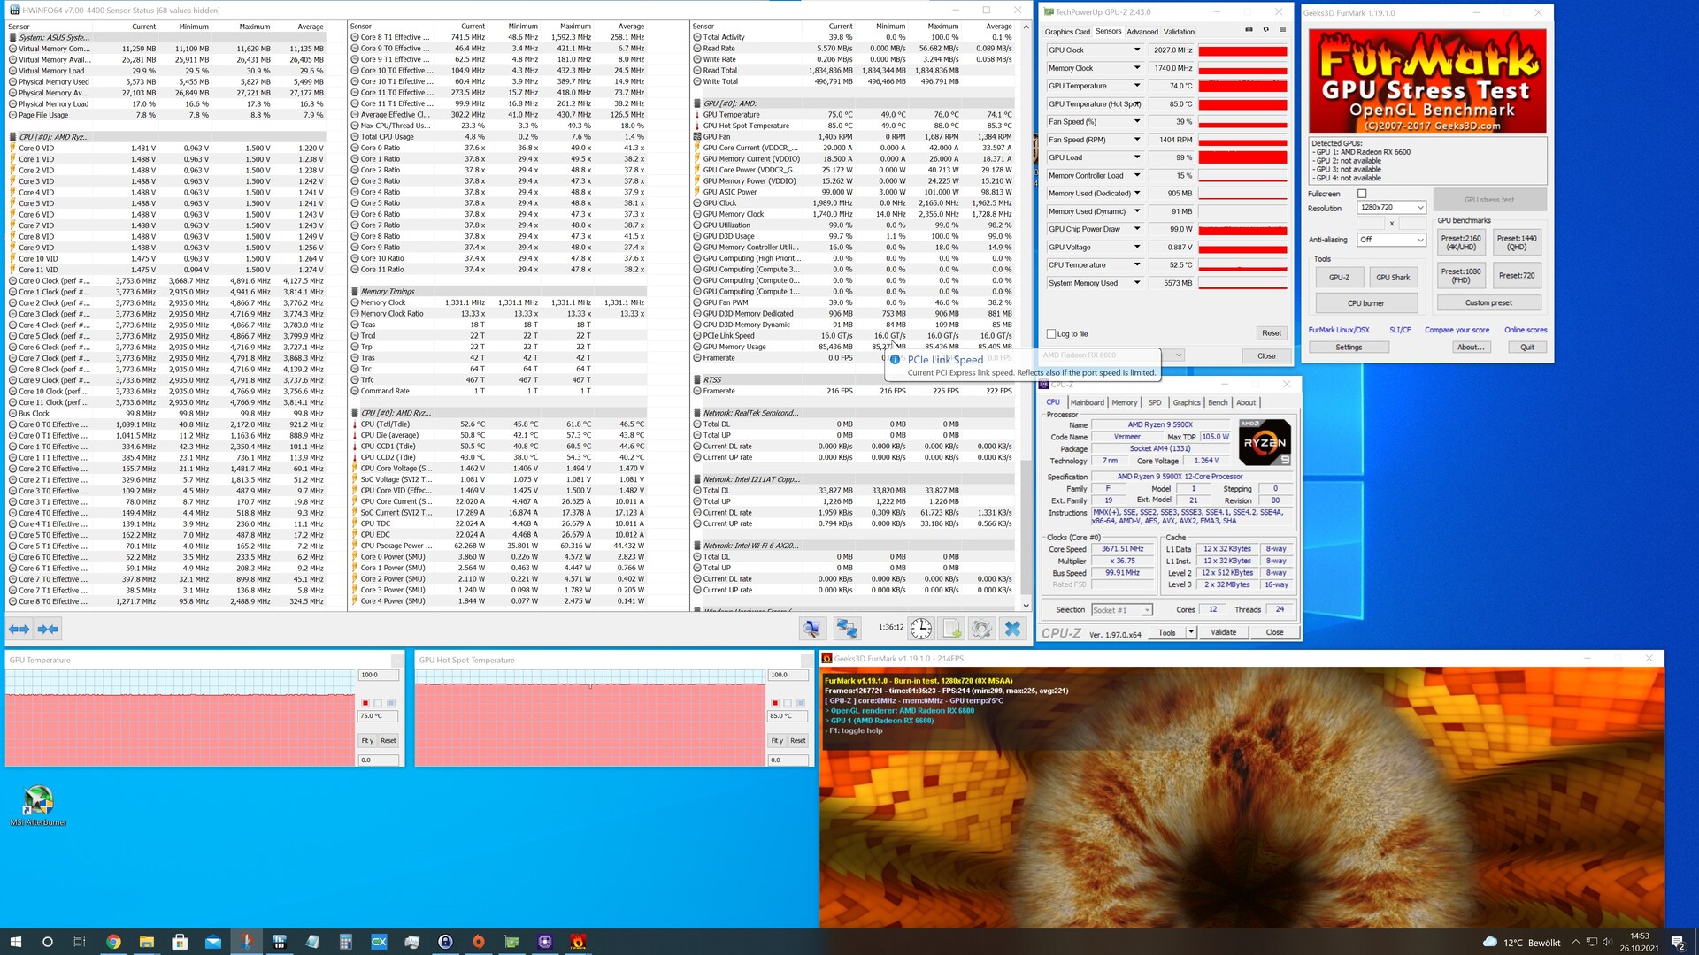Click the HWiNFO sensor clock reset icon
Image resolution: width=1699 pixels, height=955 pixels.
pos(921,629)
